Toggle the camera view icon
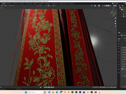This screenshot has height=94, width=126. [x=115, y=23]
